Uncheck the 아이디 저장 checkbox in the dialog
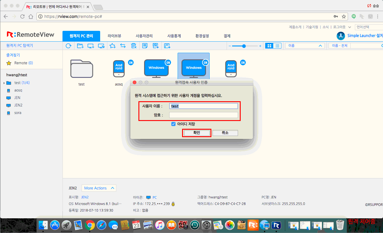The width and height of the screenshot is (383, 233). (173, 124)
